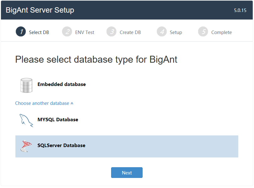Go to the ENV Test step
Viewport: 254px width, 188px height.
[x=85, y=32]
